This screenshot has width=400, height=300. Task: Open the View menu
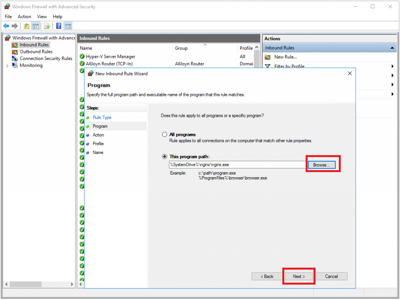[42, 17]
